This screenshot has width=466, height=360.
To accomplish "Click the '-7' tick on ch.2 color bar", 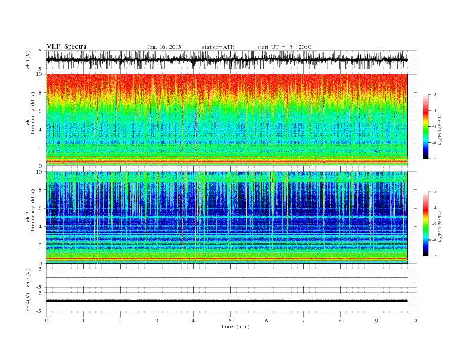I will click(434, 256).
